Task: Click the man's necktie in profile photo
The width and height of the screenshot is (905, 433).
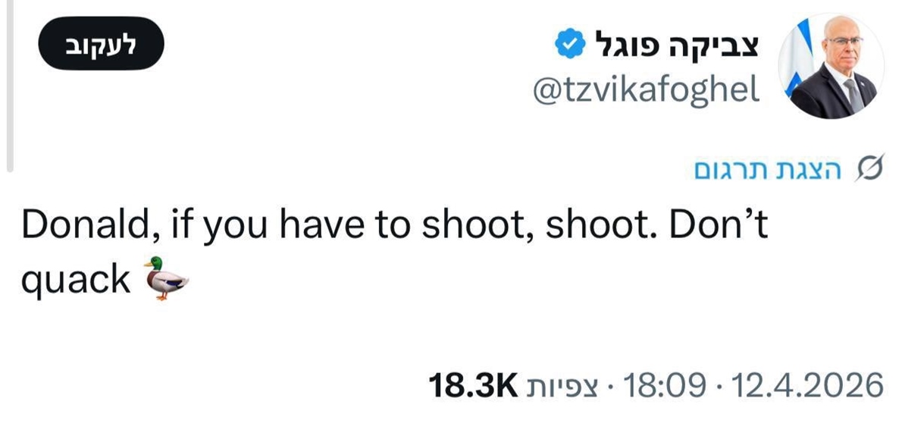Action: (853, 93)
